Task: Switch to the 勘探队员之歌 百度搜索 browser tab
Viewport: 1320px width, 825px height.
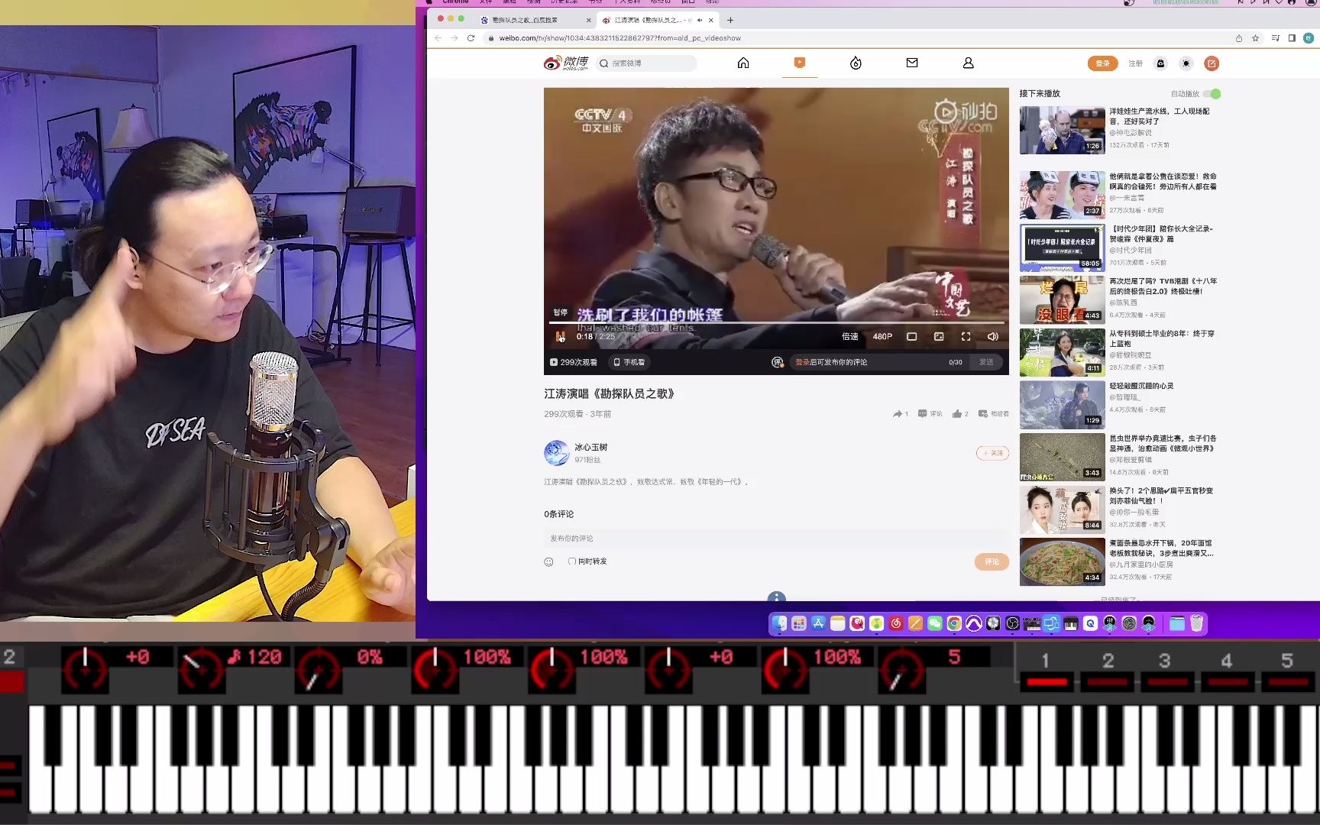Action: (x=535, y=20)
